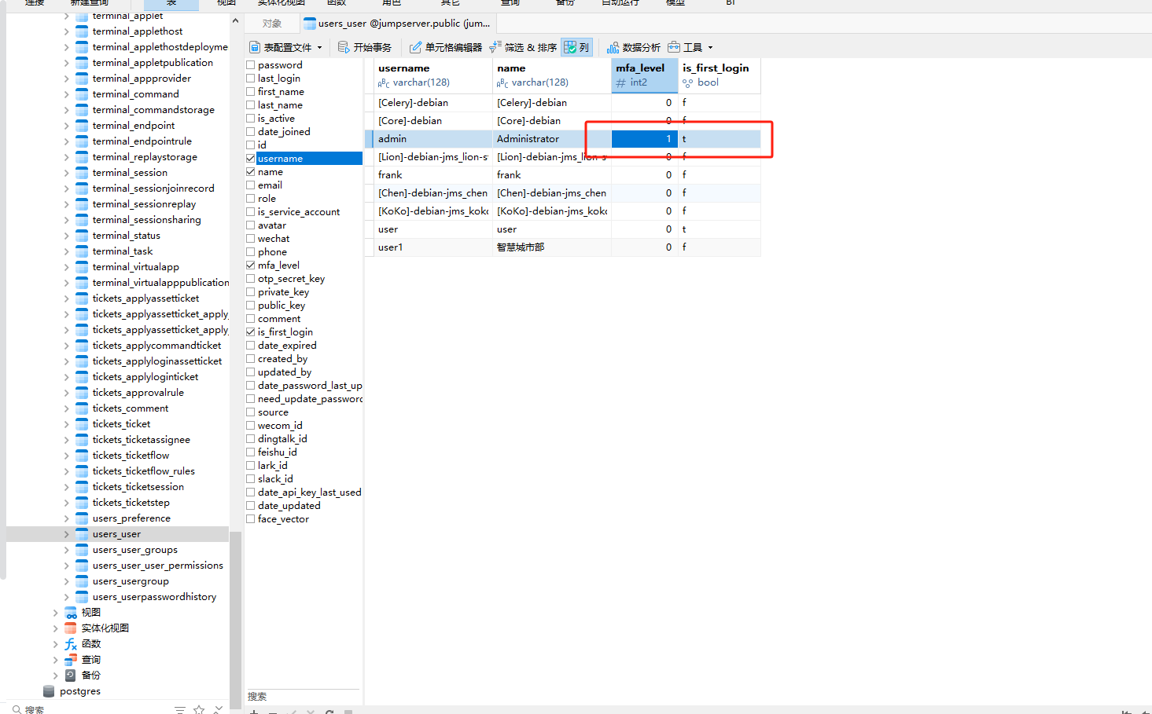Open Filter & Sort (筛选 & 排序)
Image resolution: width=1152 pixels, height=714 pixels.
(x=523, y=47)
